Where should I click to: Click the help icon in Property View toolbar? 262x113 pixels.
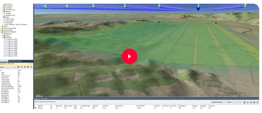pos(31,67)
